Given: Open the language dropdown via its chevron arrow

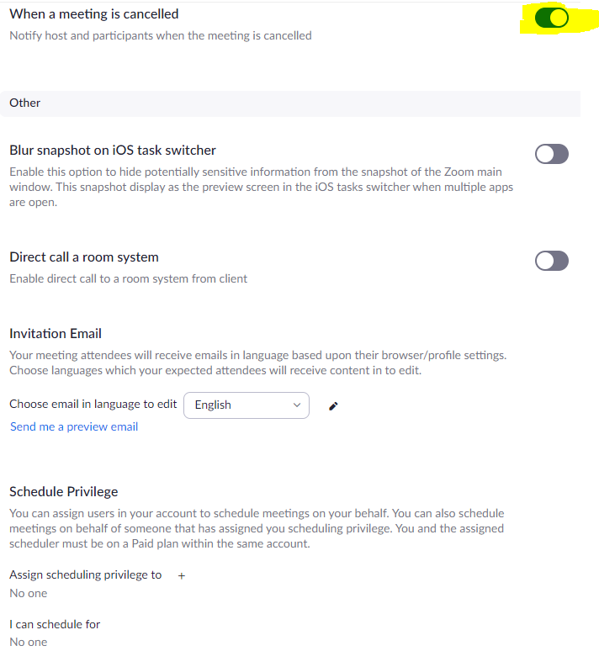Looking at the screenshot, I should (297, 405).
